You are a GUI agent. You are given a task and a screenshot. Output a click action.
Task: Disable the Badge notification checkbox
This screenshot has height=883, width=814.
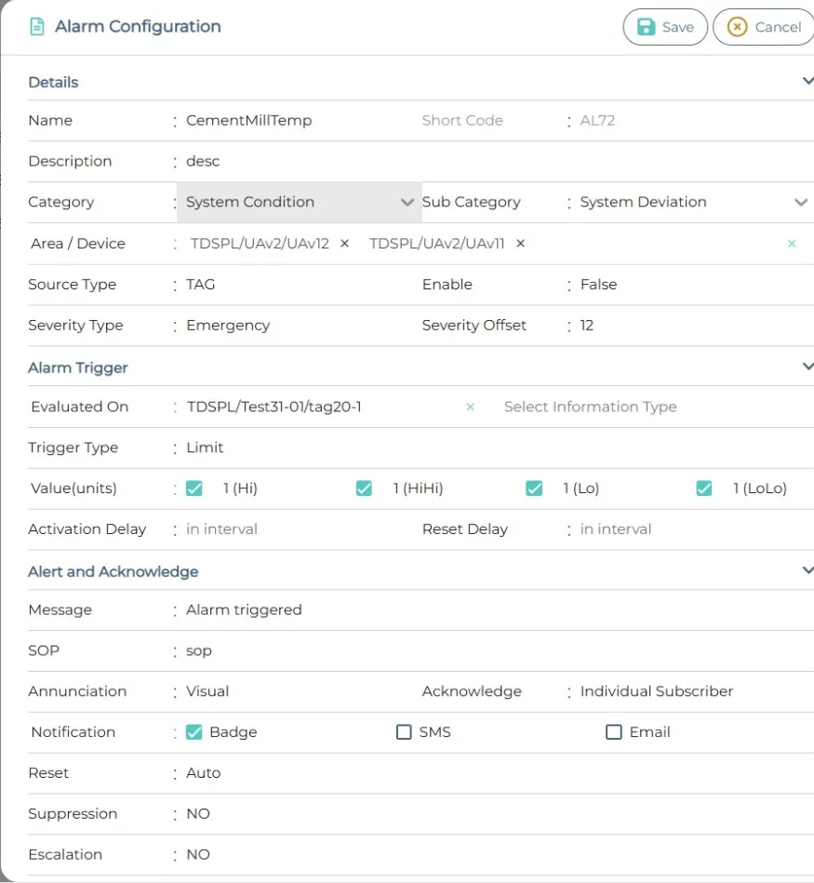194,732
